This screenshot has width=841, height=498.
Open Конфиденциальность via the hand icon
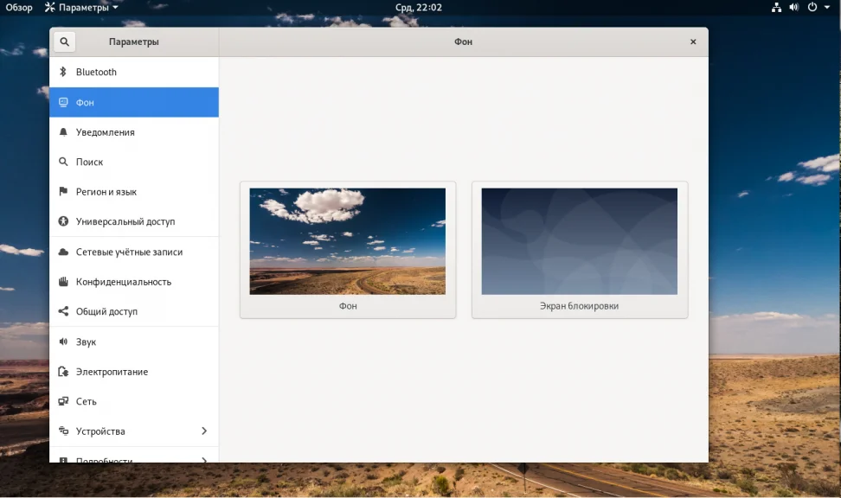[x=63, y=282]
